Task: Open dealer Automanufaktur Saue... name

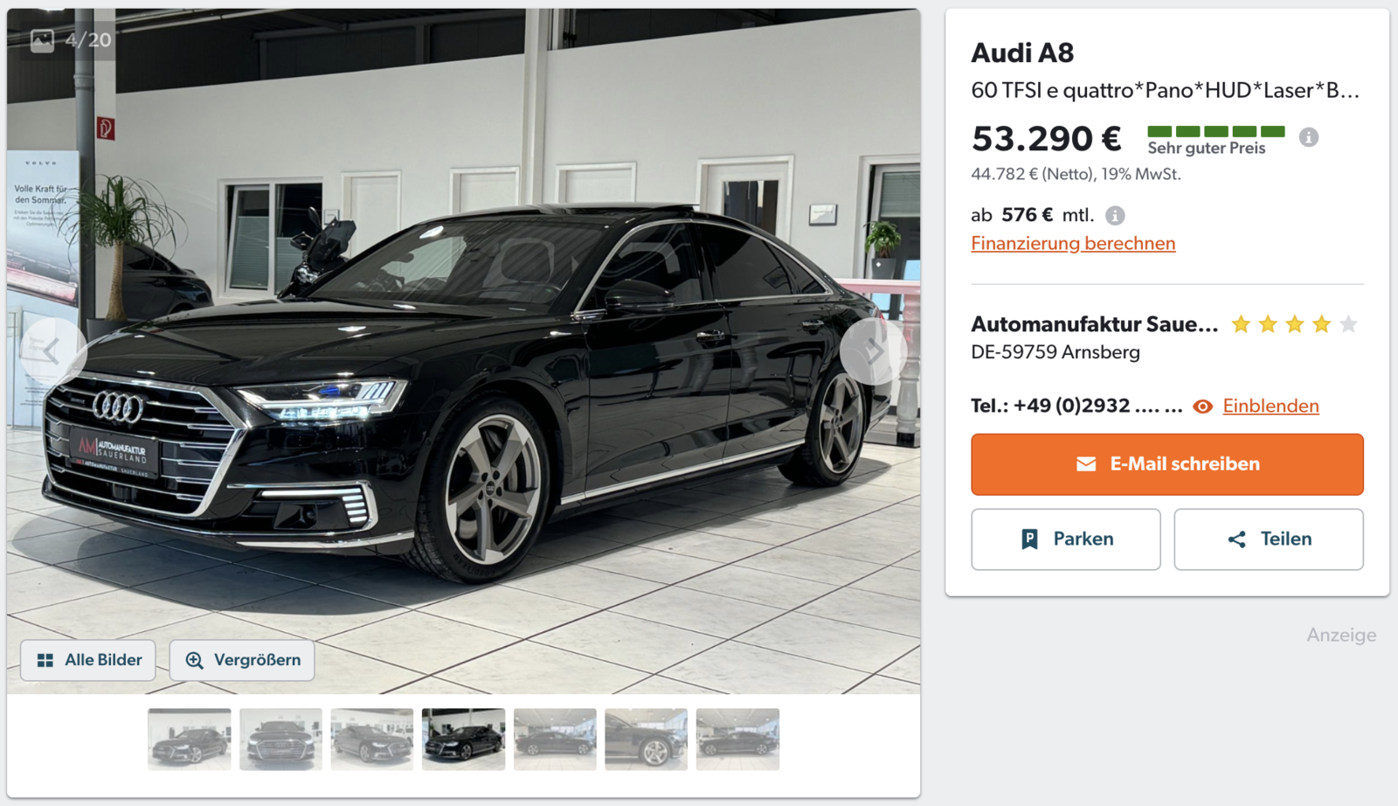Action: [x=1094, y=324]
